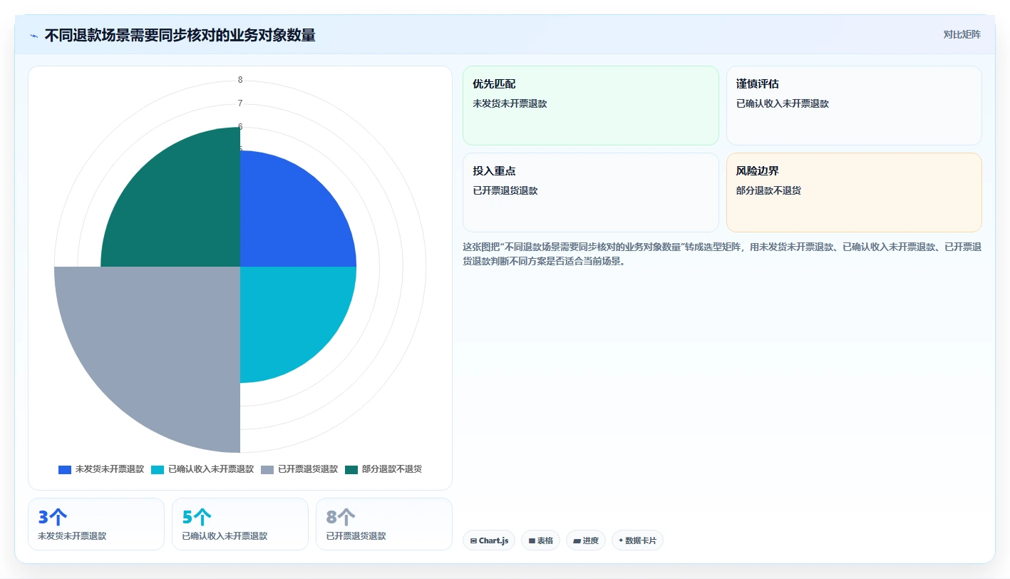Click the gray chart segment for 已开票退货退款
This screenshot has height=579, width=1010.
pos(157,349)
